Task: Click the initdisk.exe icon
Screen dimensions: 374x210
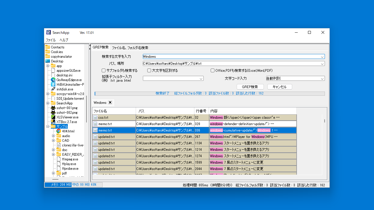Action: point(53,89)
